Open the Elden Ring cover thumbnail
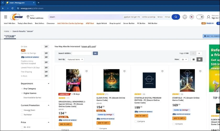This screenshot has width=220, height=131. pos(112,80)
